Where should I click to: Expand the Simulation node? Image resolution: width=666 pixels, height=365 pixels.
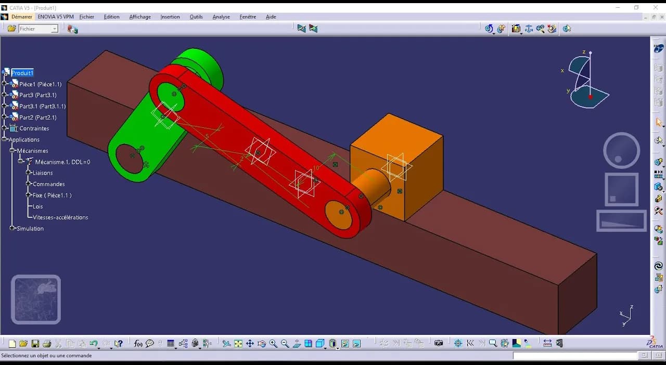point(12,228)
